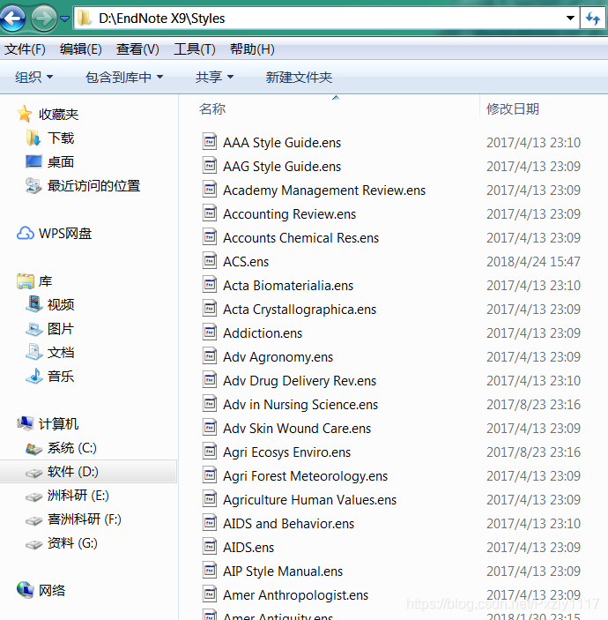The height and width of the screenshot is (620, 608).
Task: Select Amer Anthropologist.ens file name
Action: [295, 595]
